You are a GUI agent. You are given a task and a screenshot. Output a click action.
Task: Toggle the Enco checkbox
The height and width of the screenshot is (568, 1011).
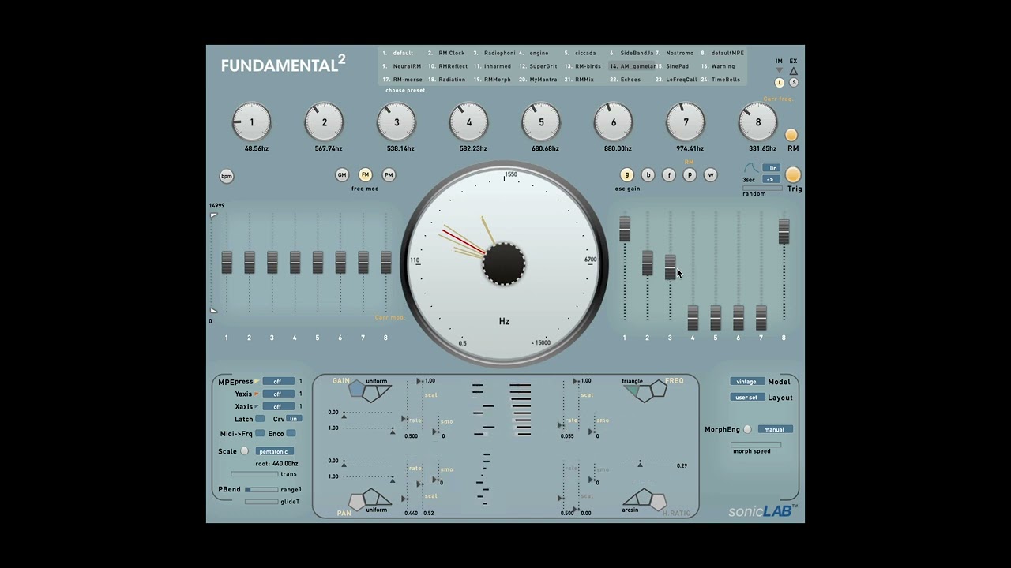pyautogui.click(x=291, y=433)
